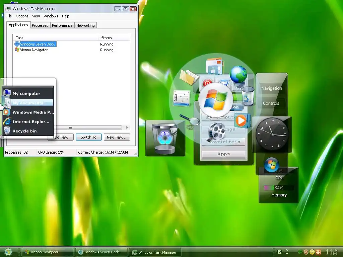Image resolution: width=343 pixels, height=257 pixels.
Task: Click the red shield tray icon
Action: tap(306, 252)
